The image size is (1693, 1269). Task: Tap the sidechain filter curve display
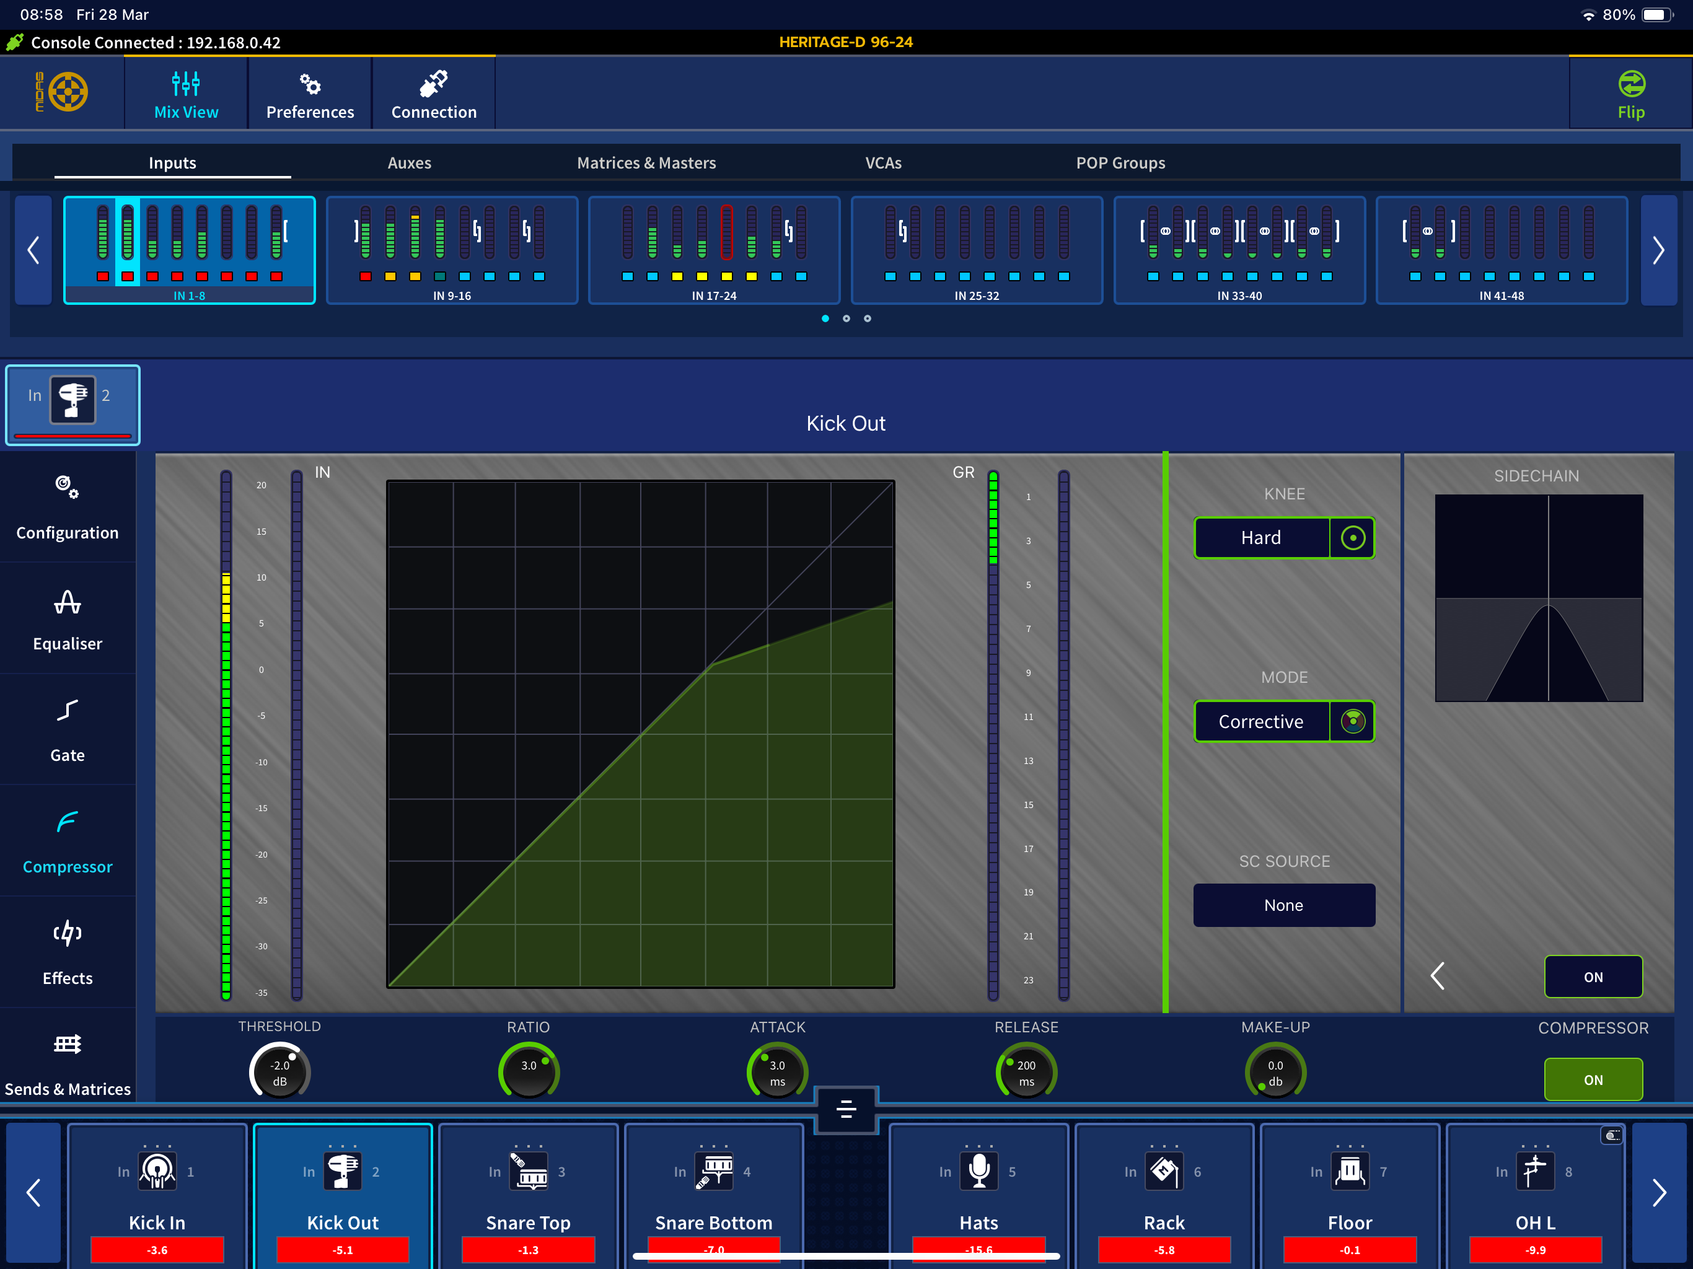pyautogui.click(x=1539, y=598)
